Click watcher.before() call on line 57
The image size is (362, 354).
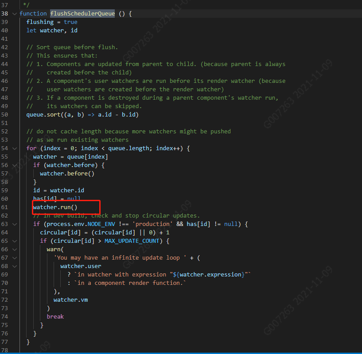67,174
